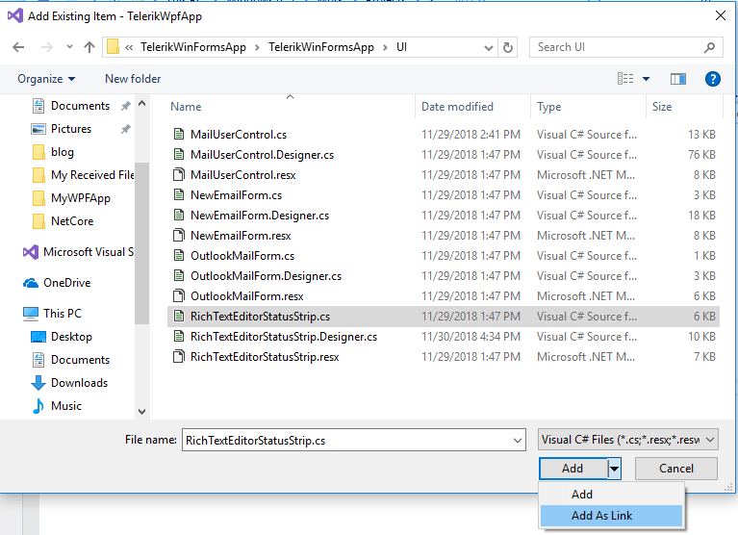Click the Search UI field
The width and height of the screenshot is (738, 535).
[626, 47]
